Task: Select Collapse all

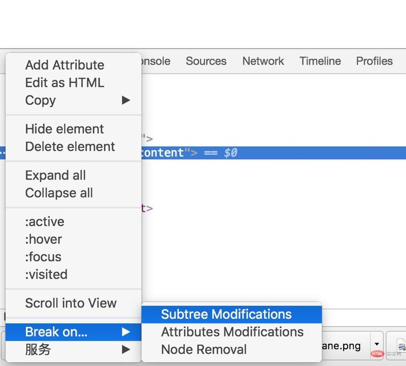Action: click(x=74, y=193)
